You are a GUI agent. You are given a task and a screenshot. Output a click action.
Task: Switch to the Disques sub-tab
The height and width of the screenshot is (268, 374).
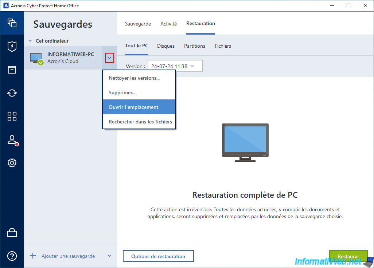pos(166,46)
